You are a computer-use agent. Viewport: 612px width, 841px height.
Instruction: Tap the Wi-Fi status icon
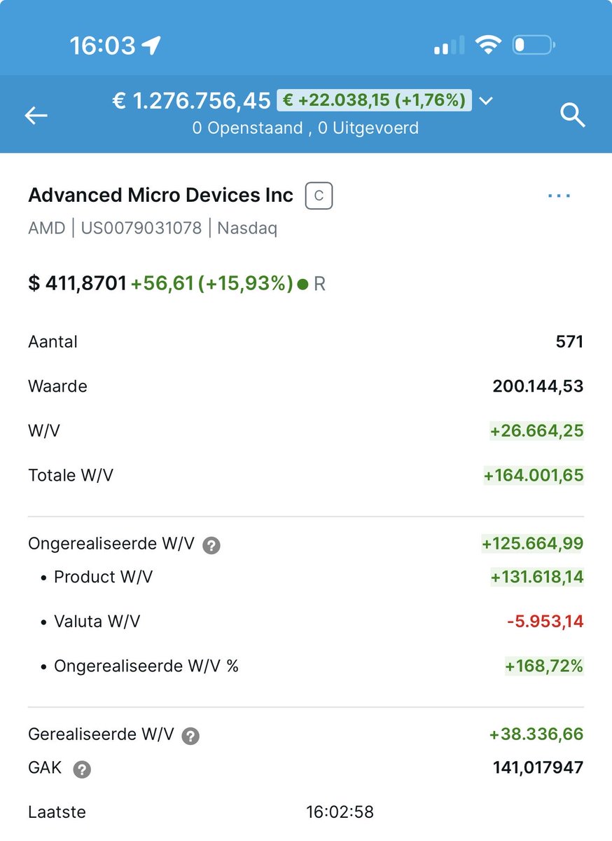point(487,45)
